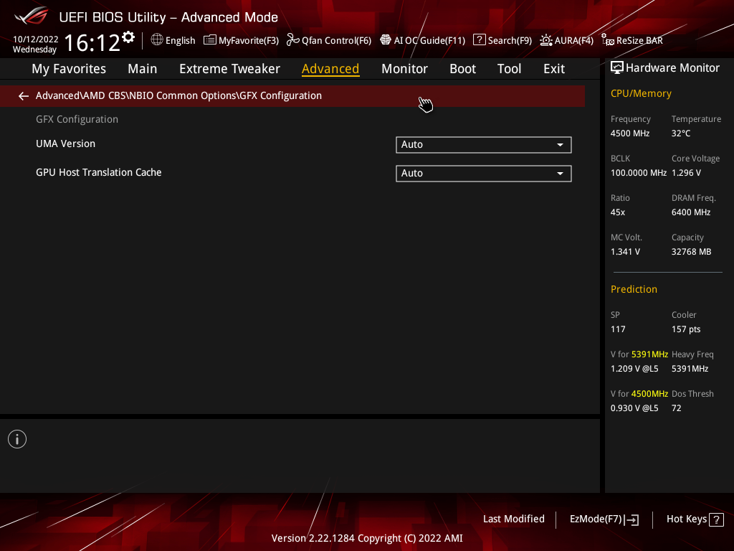Viewport: 734px width, 551px height.
Task: Open date and time settings gear
Action: [128, 37]
